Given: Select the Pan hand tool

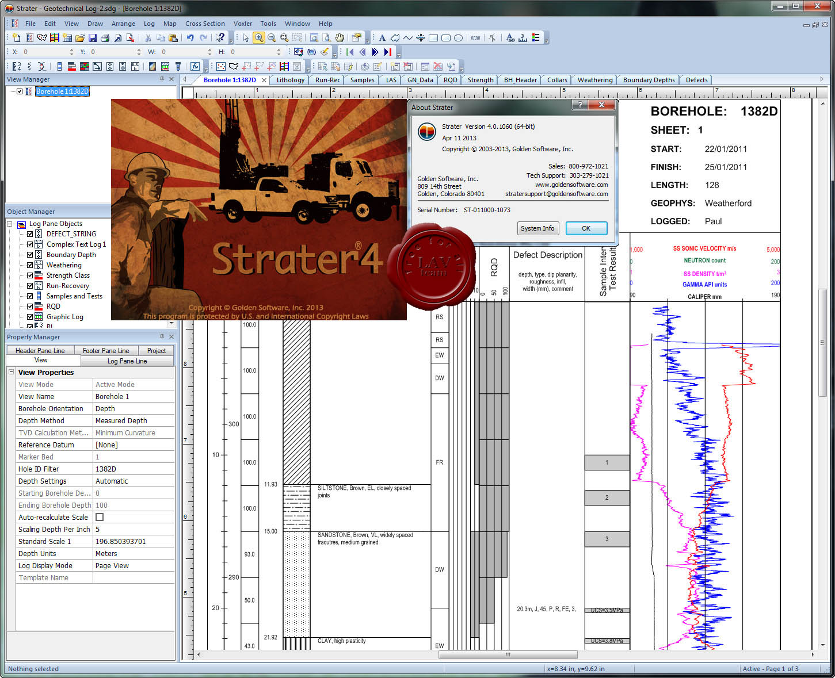Looking at the screenshot, I should (340, 38).
